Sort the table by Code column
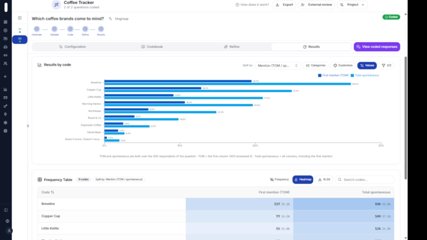427x240 pixels. coord(48,192)
